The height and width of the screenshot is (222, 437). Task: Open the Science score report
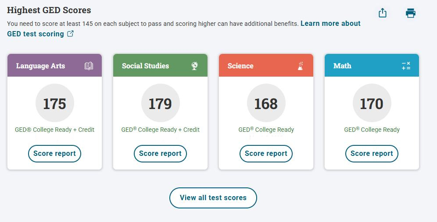coord(266,154)
